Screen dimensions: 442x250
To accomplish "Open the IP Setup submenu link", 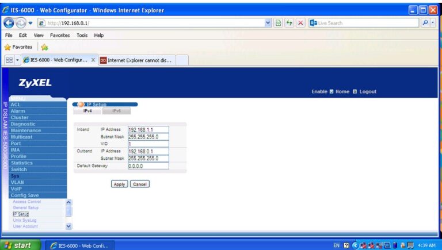I will tap(21, 214).
